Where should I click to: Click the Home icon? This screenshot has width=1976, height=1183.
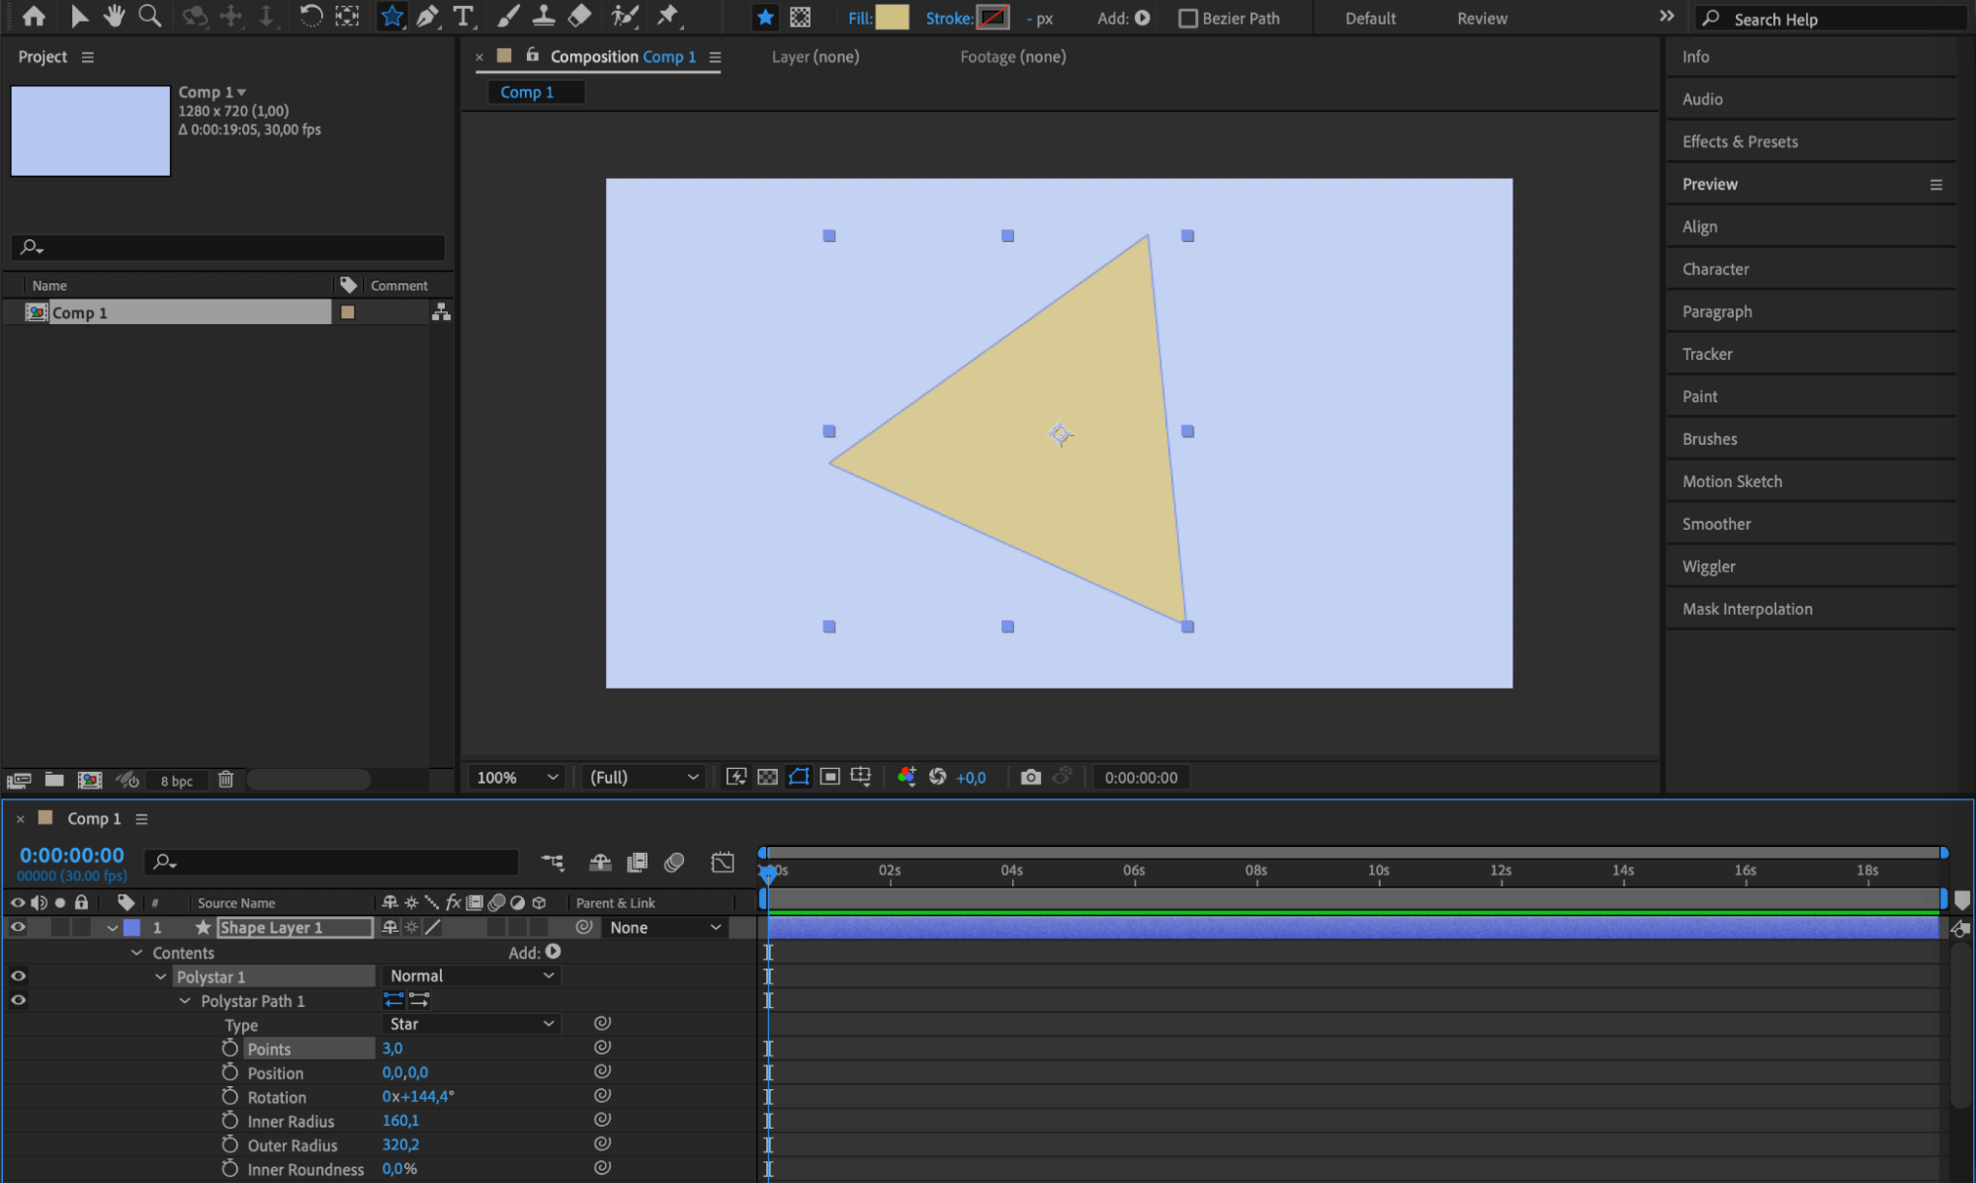coord(34,16)
